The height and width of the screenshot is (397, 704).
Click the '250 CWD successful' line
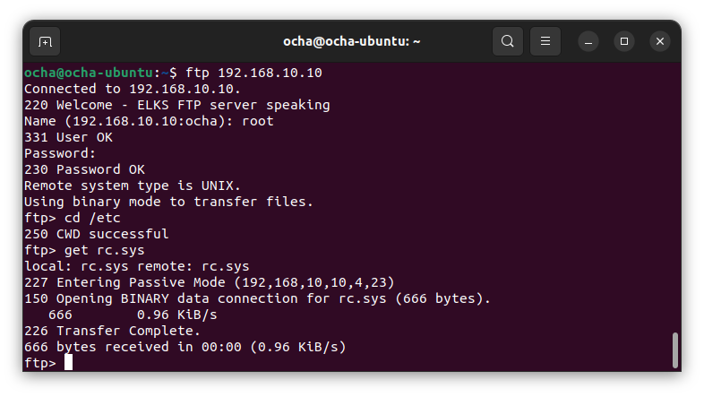(96, 234)
